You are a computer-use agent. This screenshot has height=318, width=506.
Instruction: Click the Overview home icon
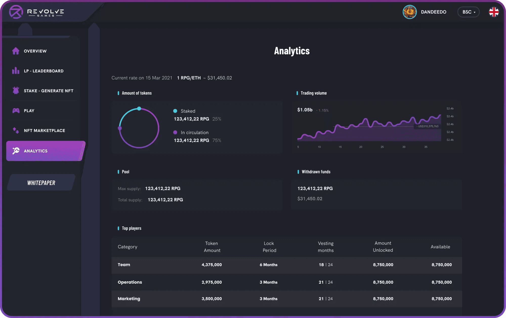click(16, 51)
